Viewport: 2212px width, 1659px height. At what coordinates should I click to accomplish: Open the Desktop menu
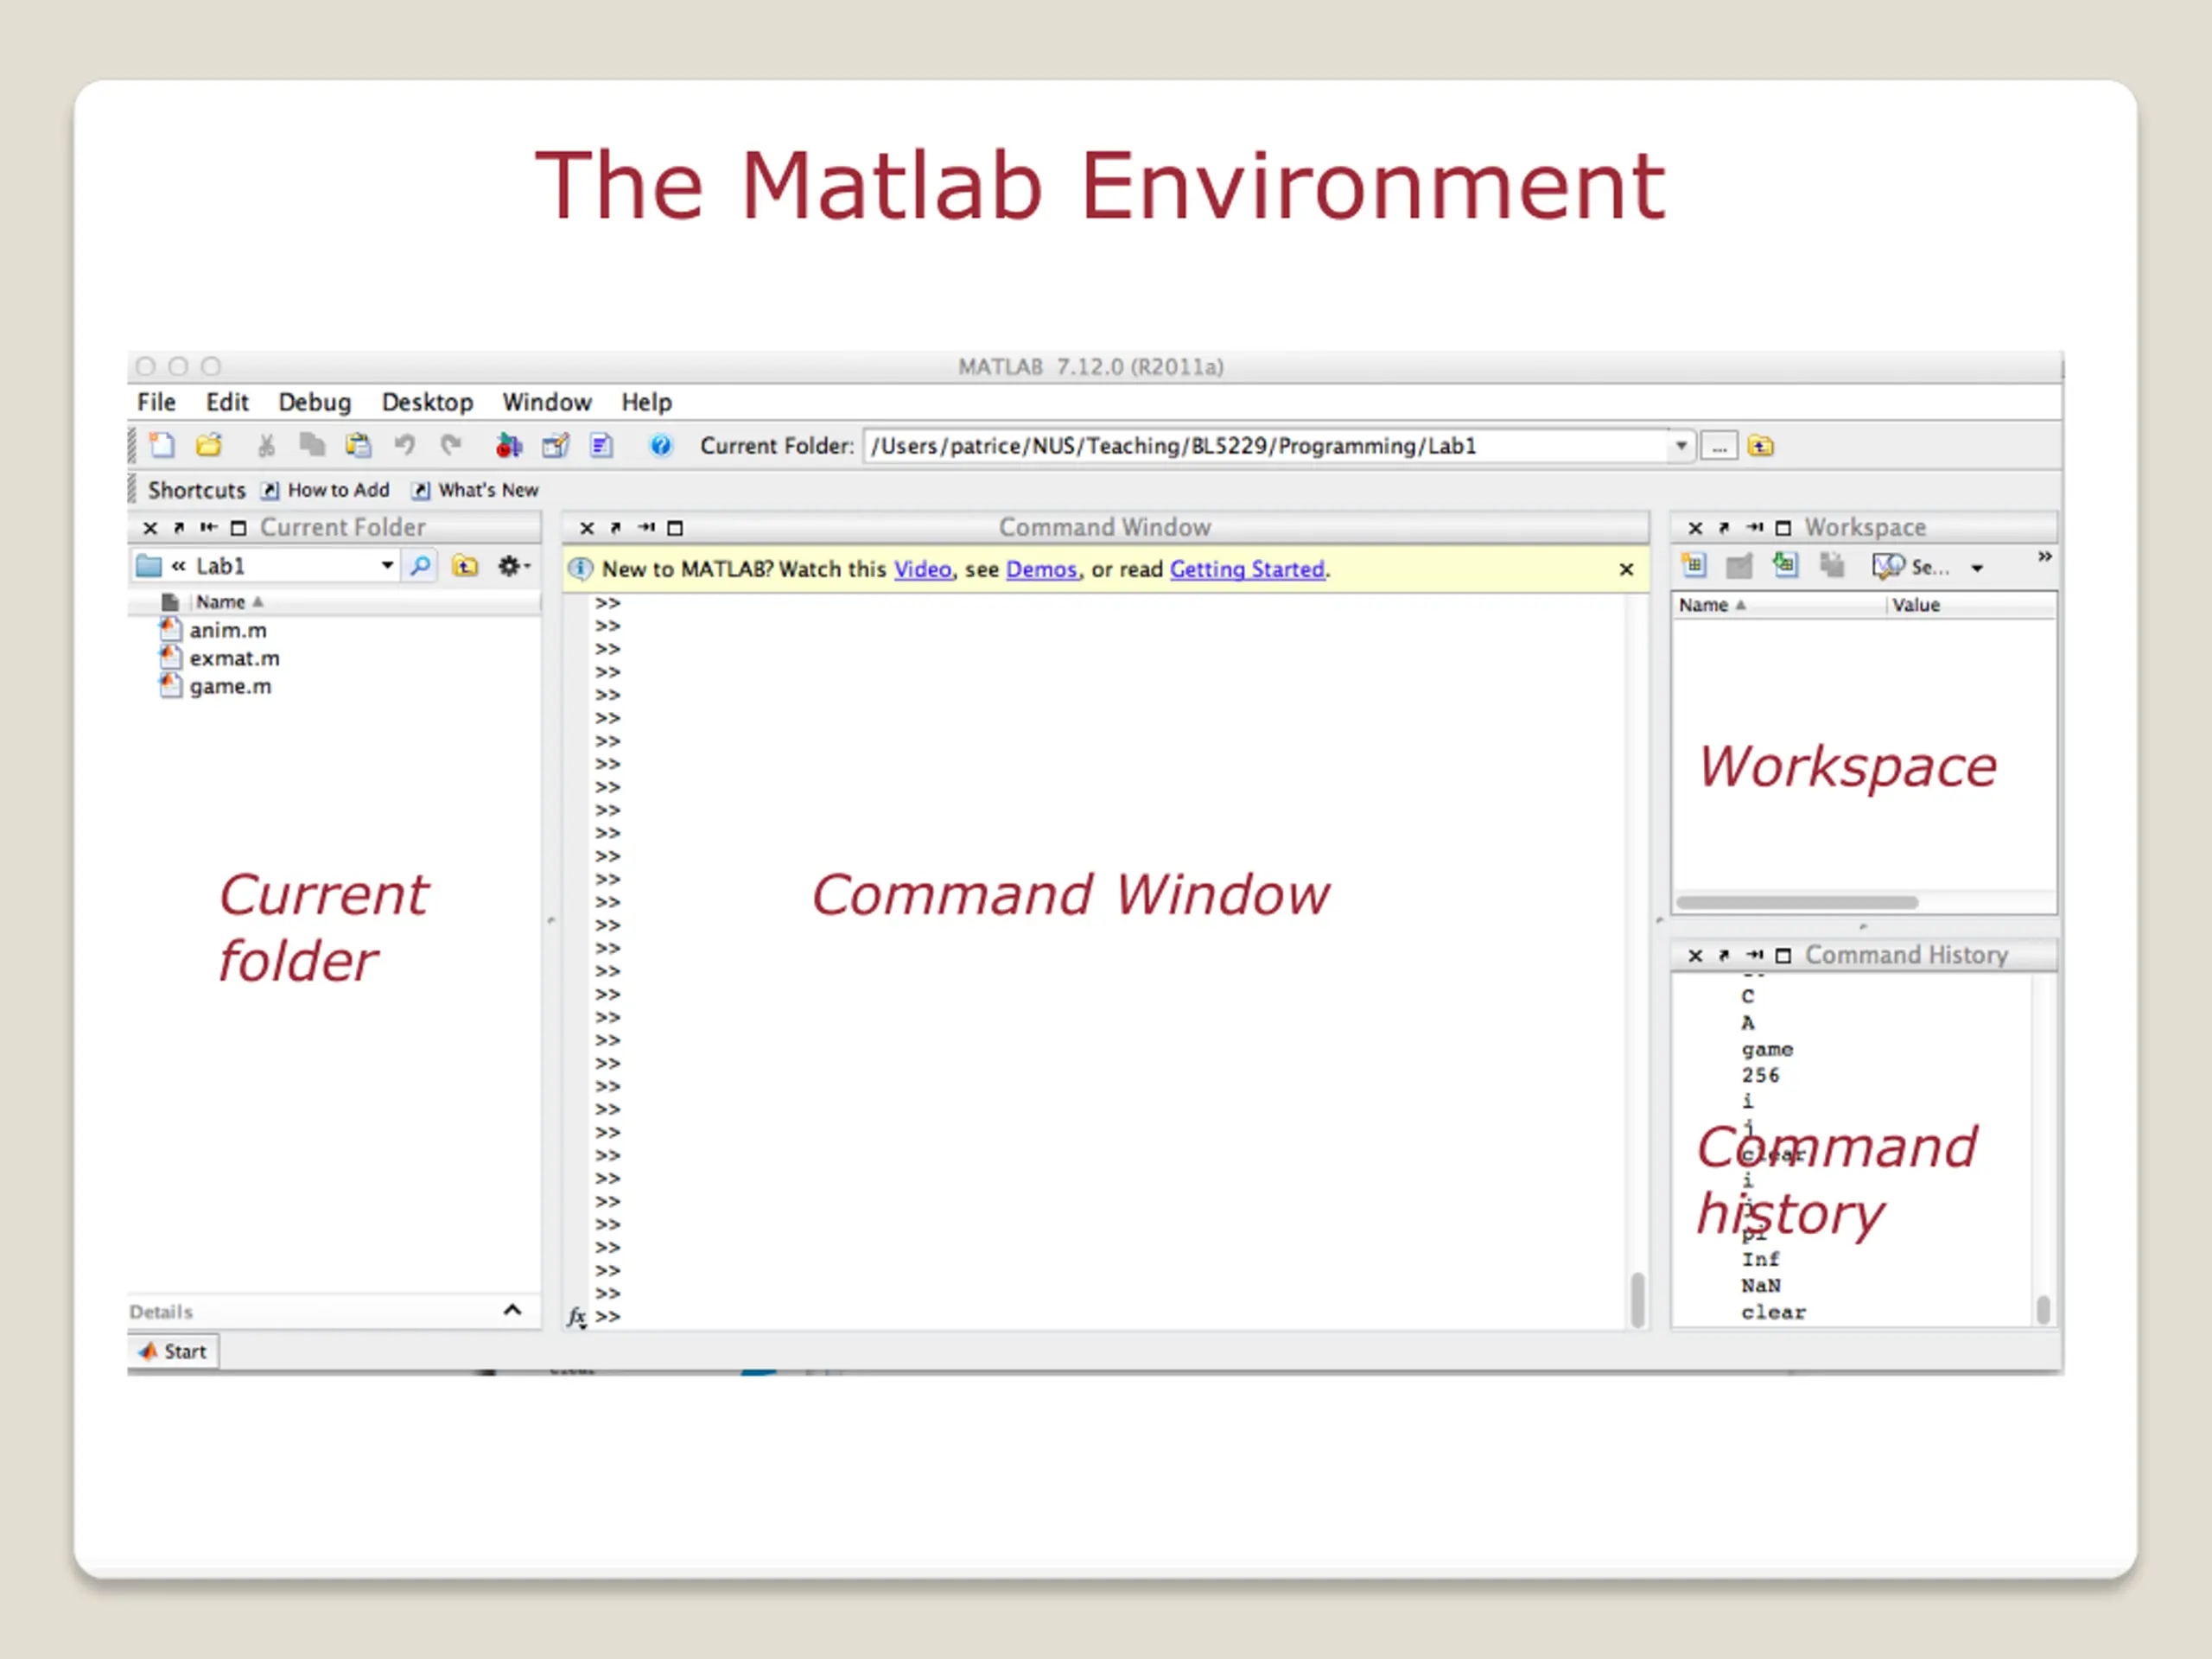(428, 402)
